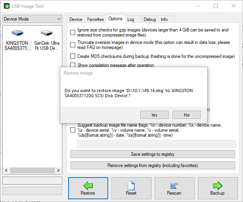Click the USB Image Tool app icon
This screenshot has width=243, height=202.
point(7,6)
